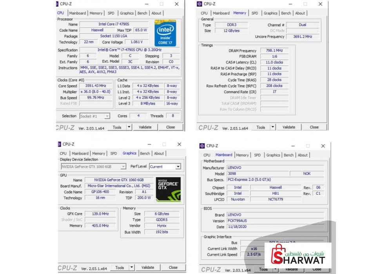392x274 pixels.
Task: Click the Multiplier x 36.0 value
Action: pyautogui.click(x=96, y=92)
